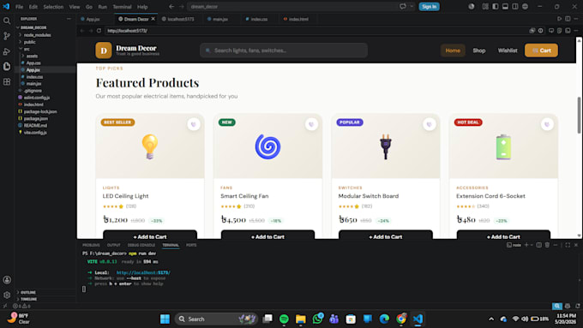Expand the OUTLINE section

[x=28, y=292]
